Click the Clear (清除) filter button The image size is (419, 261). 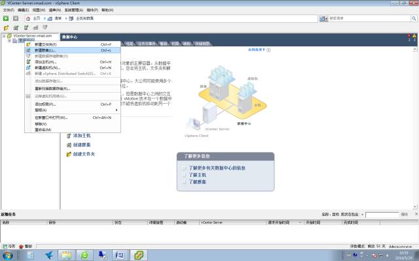(x=405, y=215)
